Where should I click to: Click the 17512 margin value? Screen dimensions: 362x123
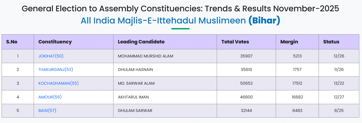pos(297,83)
